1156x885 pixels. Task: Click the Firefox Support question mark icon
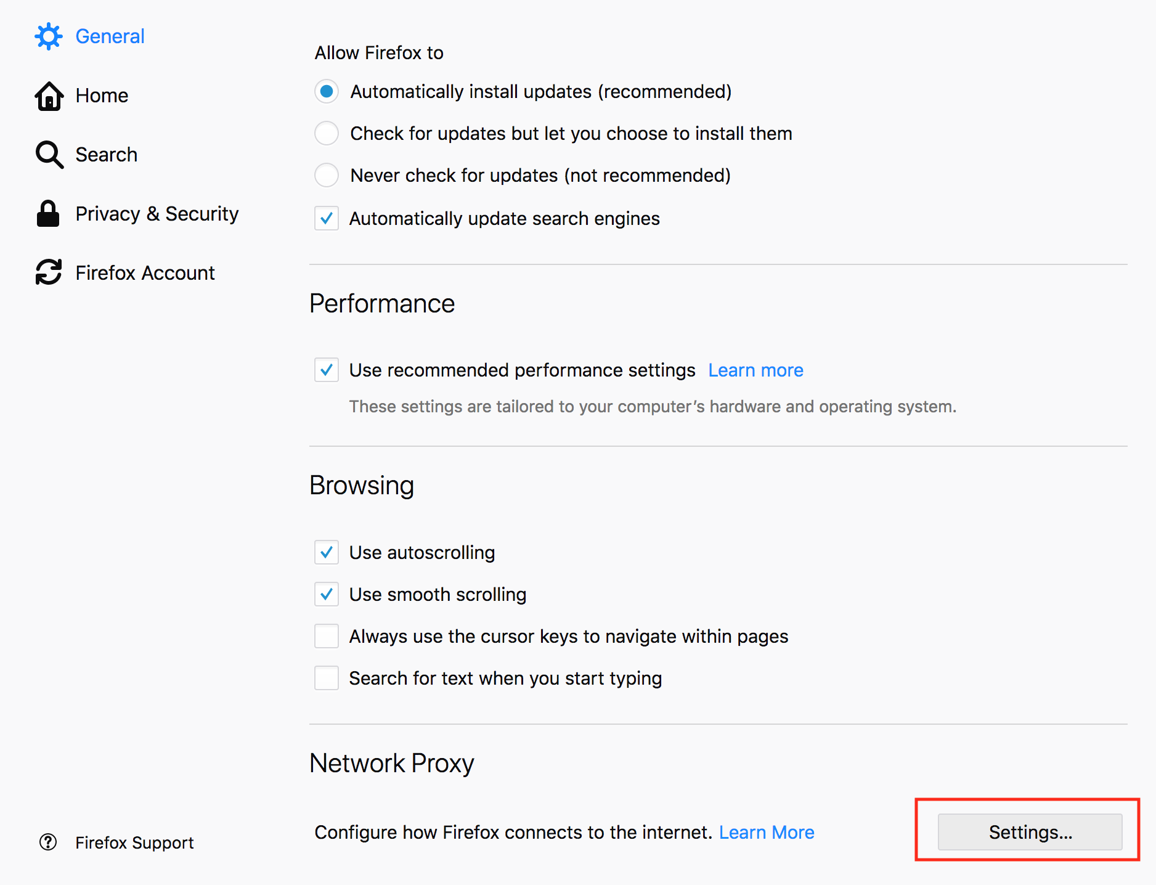48,842
